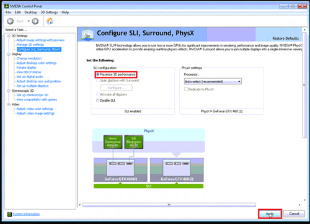Viewport: 310px width, 224px height.
Task: Select Maximize 3D performance radio button
Action: point(98,74)
